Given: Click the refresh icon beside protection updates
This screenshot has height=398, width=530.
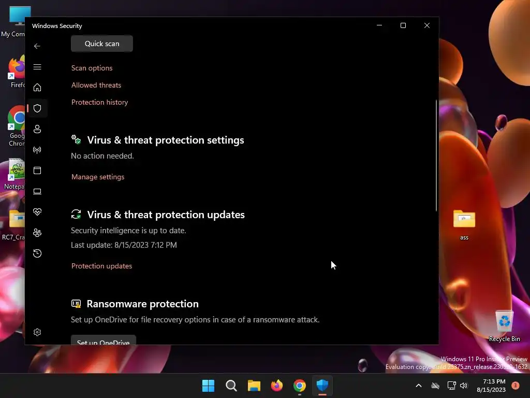Looking at the screenshot, I should (x=76, y=214).
